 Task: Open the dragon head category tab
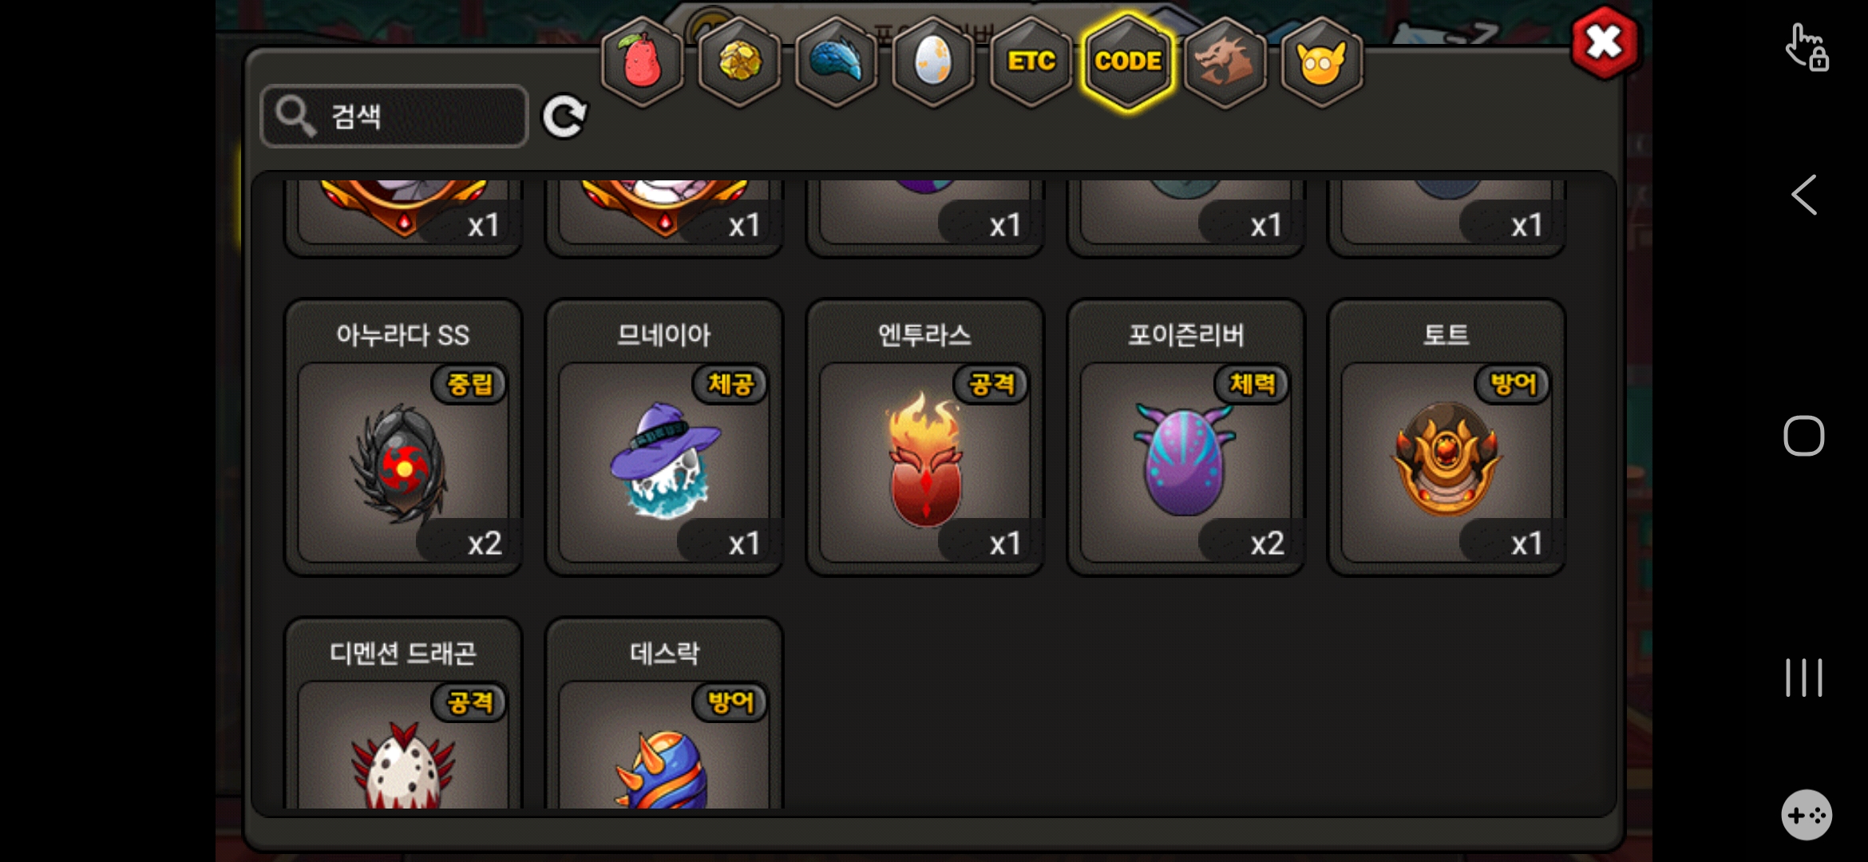coord(1225,62)
